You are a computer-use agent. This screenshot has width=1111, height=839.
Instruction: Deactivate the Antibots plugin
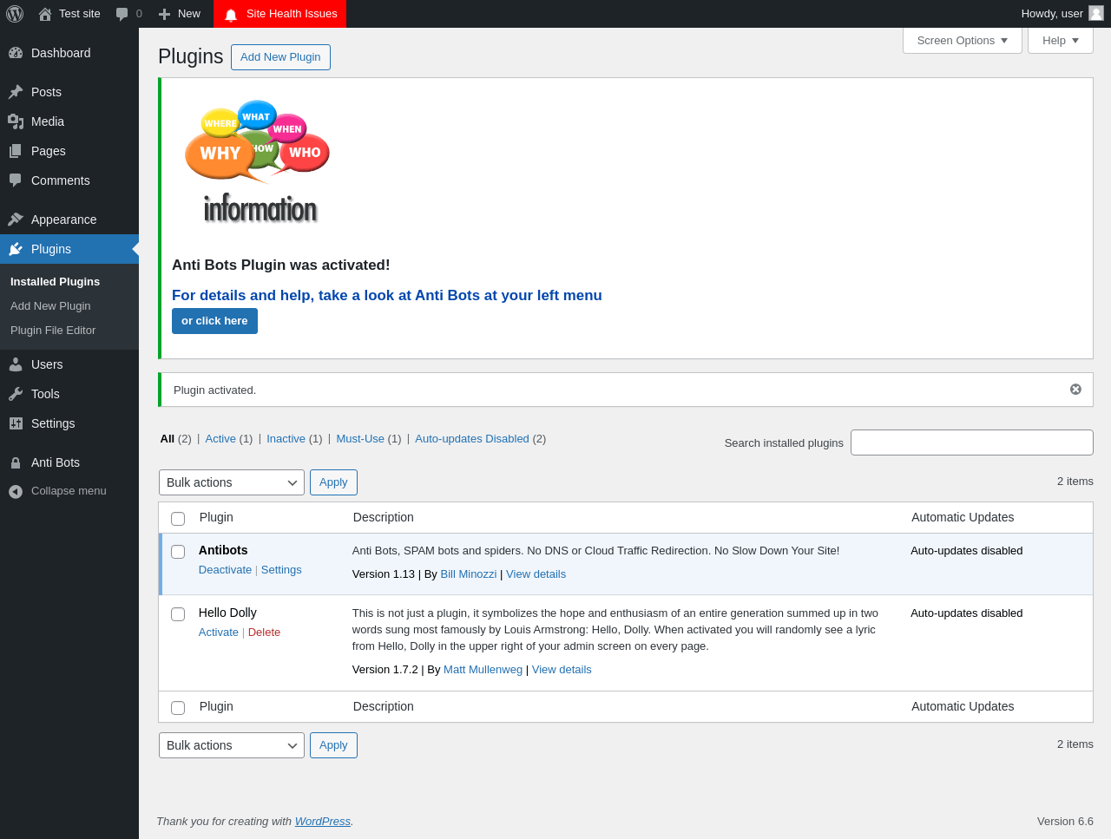coord(225,570)
